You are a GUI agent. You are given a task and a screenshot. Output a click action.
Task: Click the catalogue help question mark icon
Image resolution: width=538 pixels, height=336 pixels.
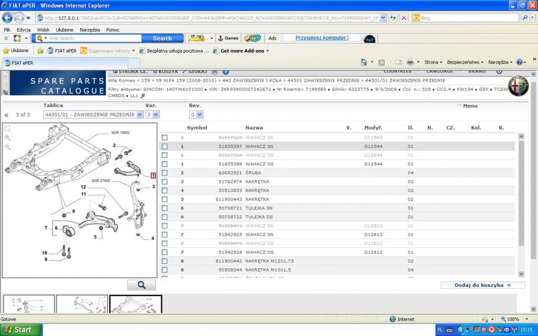tap(225, 72)
